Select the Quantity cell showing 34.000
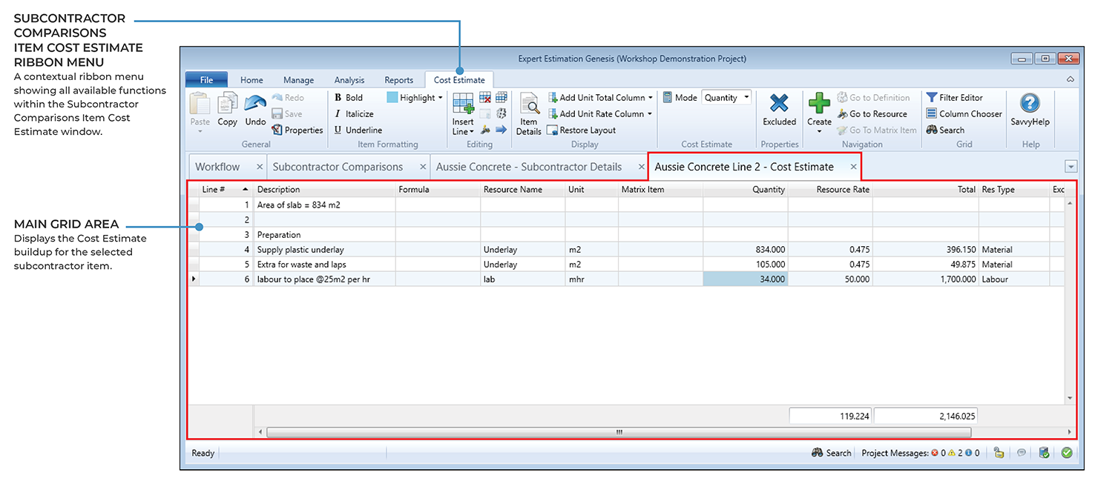Image resolution: width=1098 pixels, height=484 pixels. click(745, 279)
